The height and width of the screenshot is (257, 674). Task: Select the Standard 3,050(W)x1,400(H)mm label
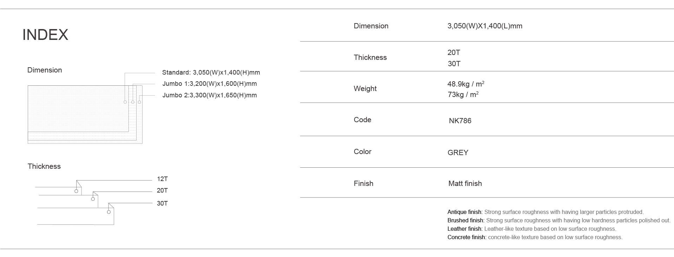tap(211, 72)
